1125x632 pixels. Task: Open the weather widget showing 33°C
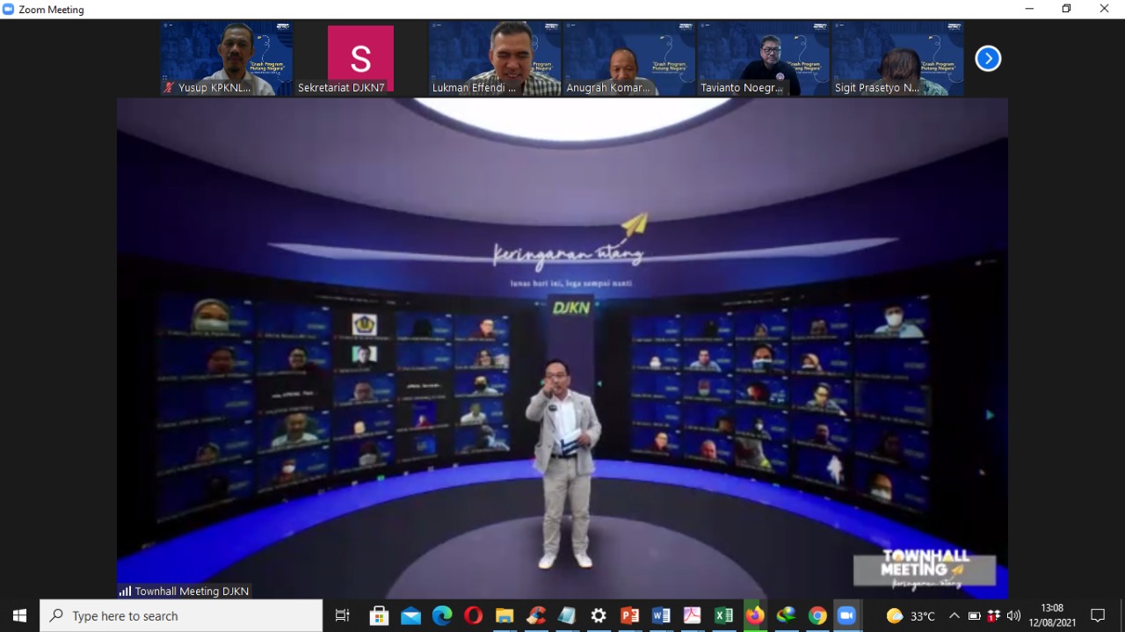(911, 615)
